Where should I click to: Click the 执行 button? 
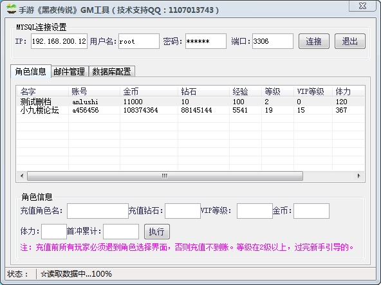(157, 232)
